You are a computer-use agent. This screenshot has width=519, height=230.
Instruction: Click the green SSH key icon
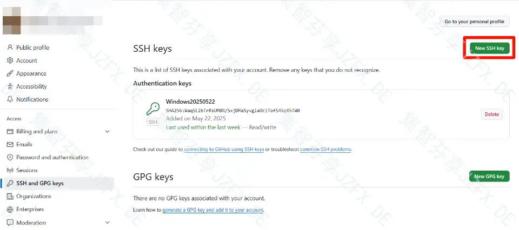(x=152, y=109)
